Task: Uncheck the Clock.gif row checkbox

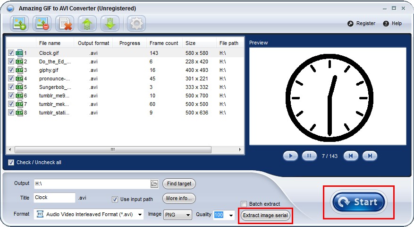Action: coord(11,53)
